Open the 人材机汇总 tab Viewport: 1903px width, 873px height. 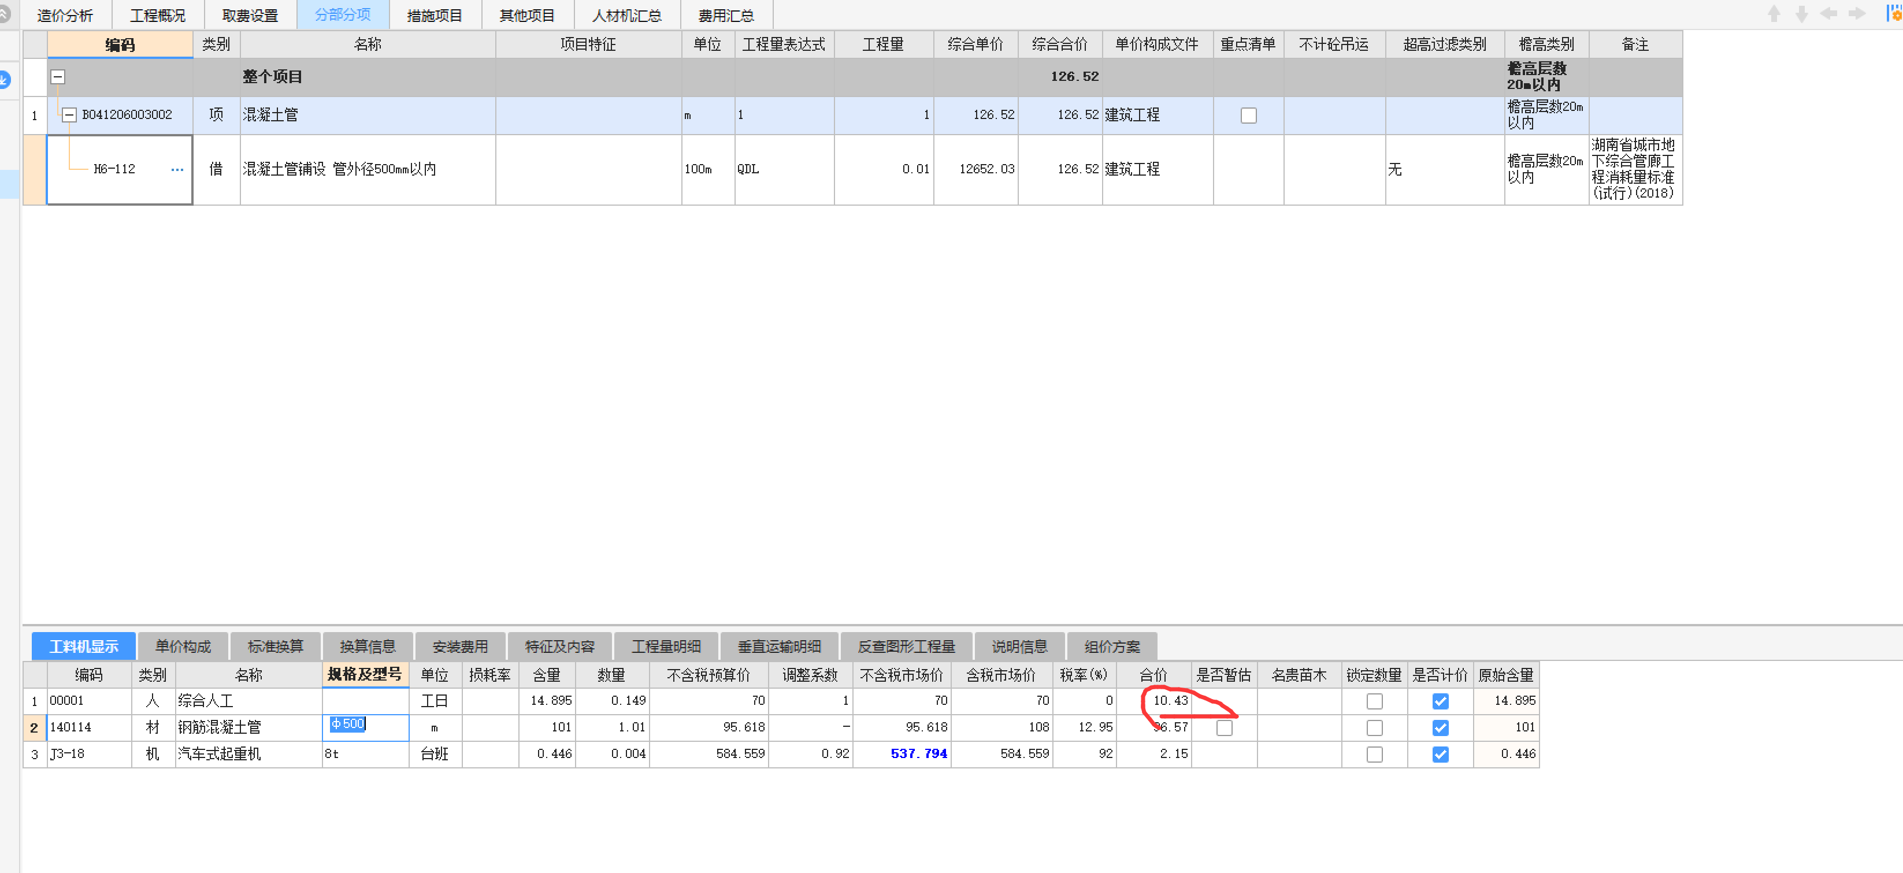(x=627, y=15)
